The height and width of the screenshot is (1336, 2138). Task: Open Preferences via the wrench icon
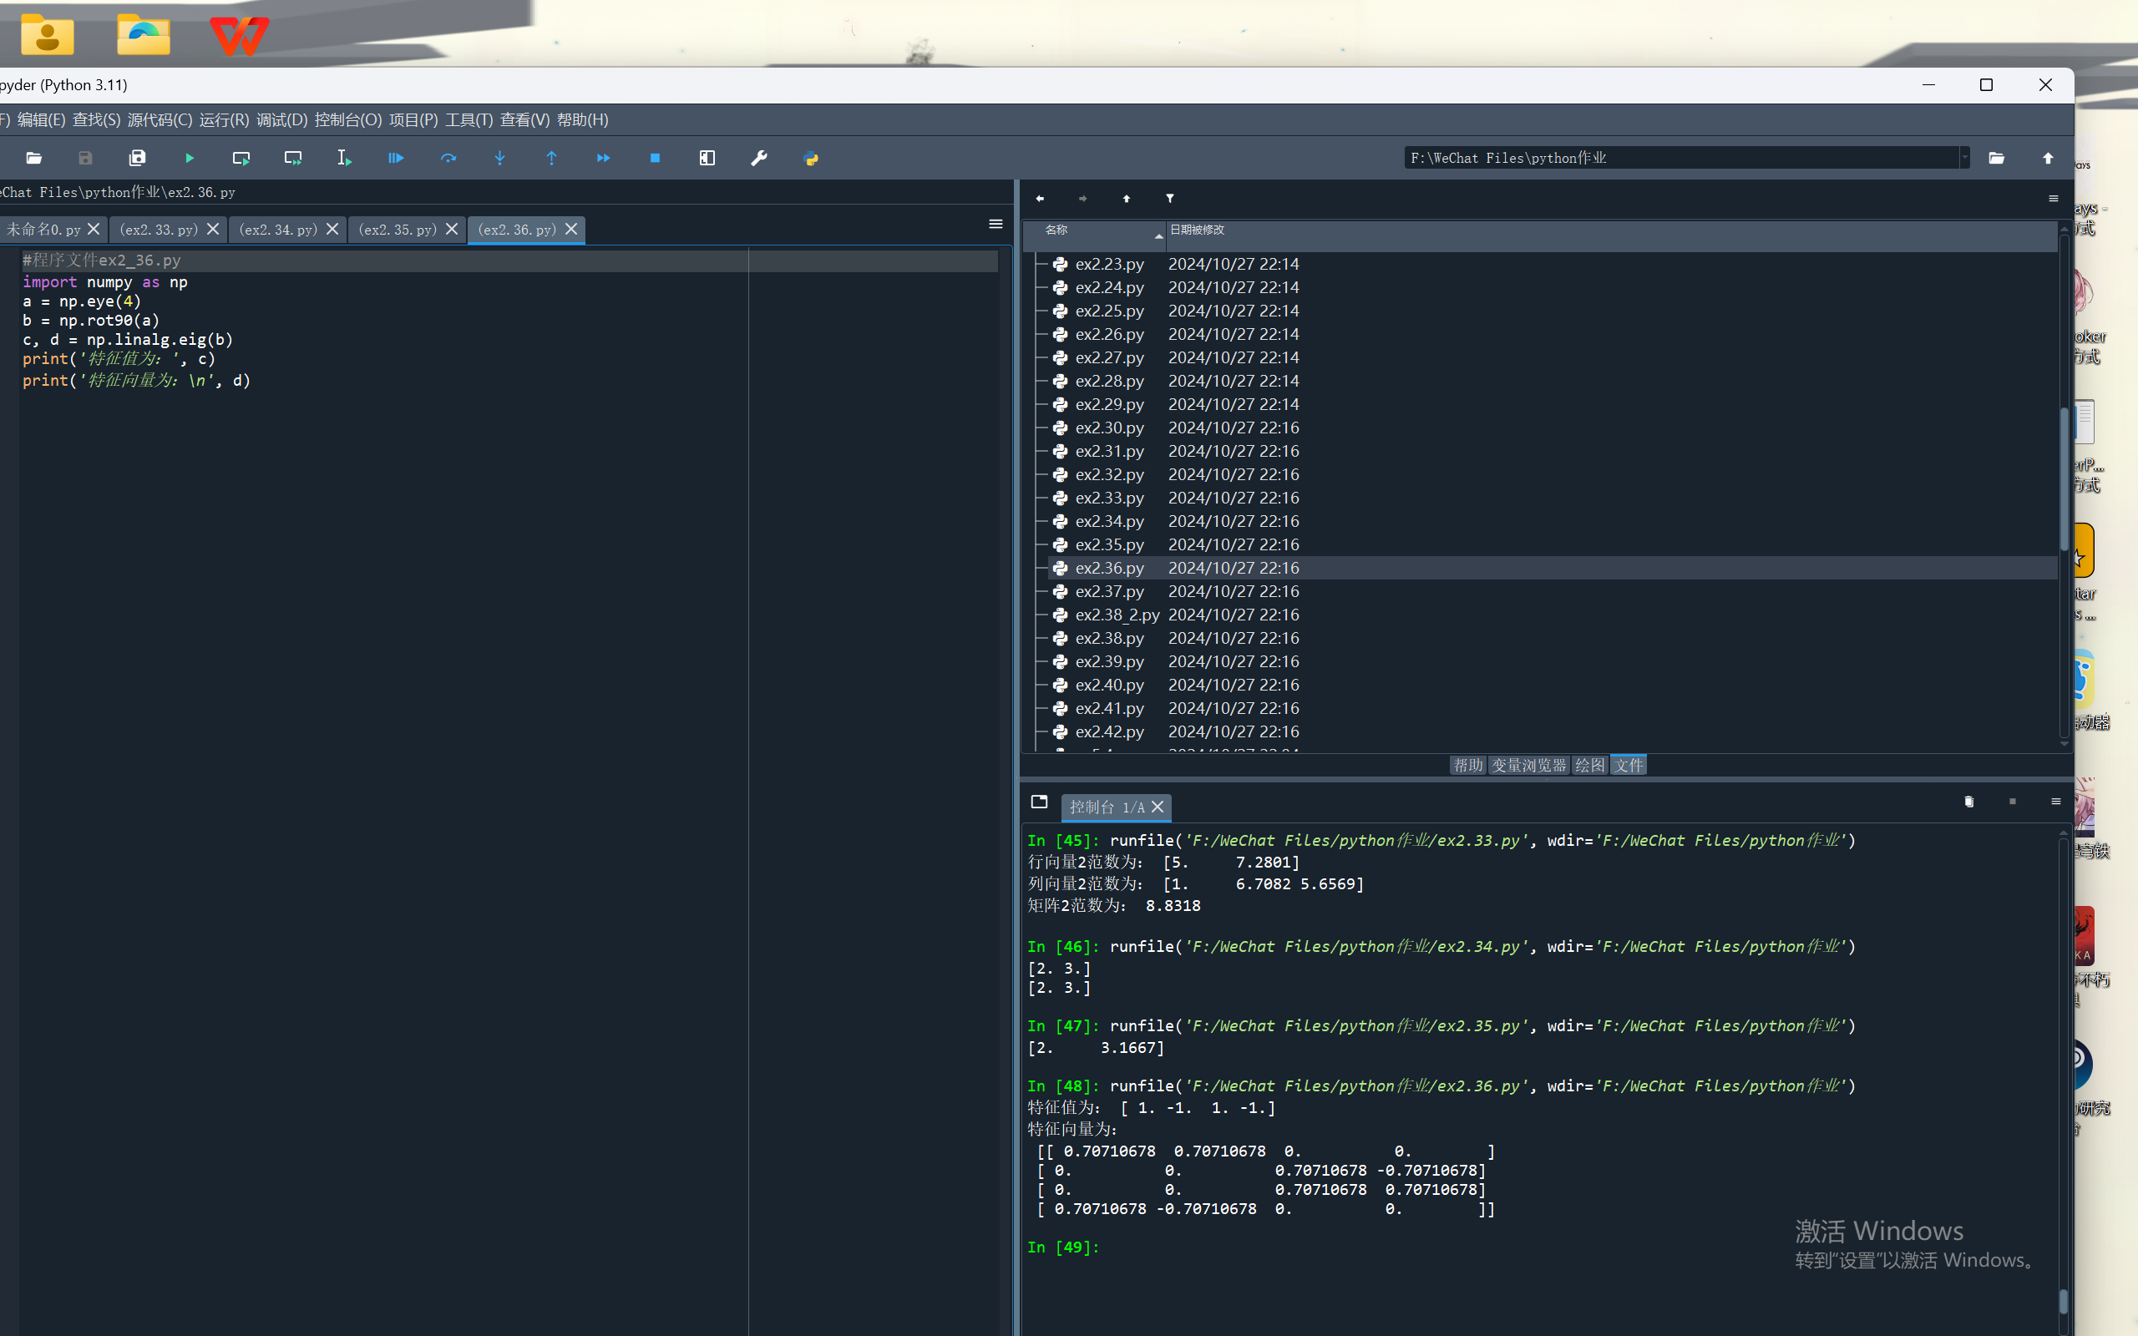point(759,158)
